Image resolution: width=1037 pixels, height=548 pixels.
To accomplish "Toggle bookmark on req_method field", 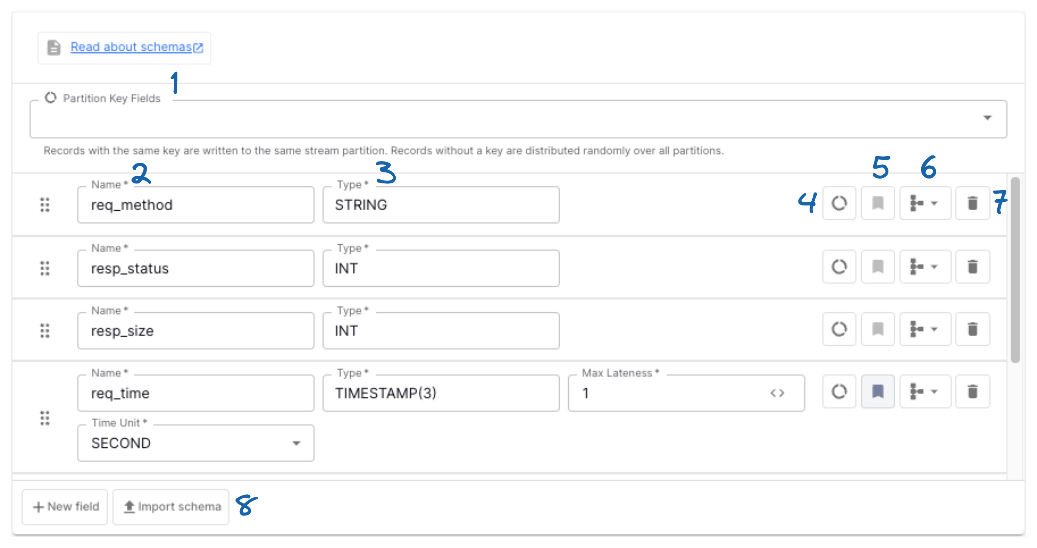I will pos(878,203).
